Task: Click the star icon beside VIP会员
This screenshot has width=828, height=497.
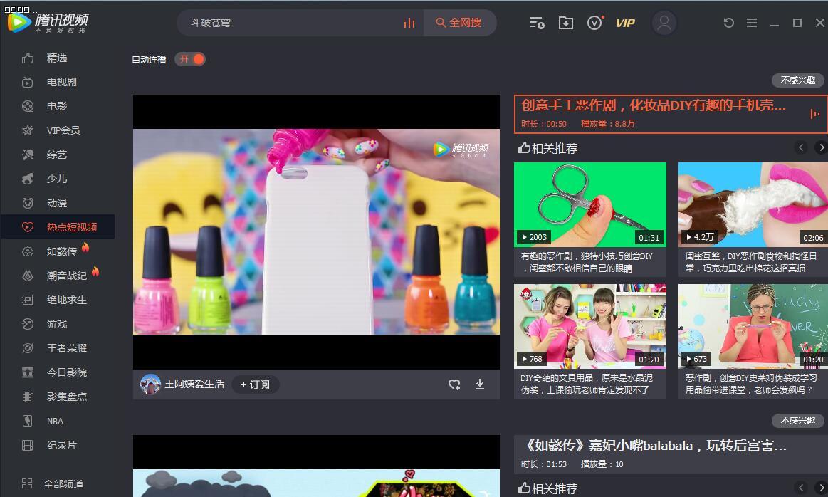Action: pyautogui.click(x=28, y=130)
